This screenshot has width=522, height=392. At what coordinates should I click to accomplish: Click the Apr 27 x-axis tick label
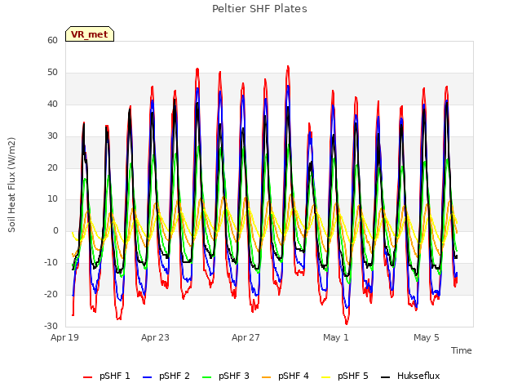point(246,337)
